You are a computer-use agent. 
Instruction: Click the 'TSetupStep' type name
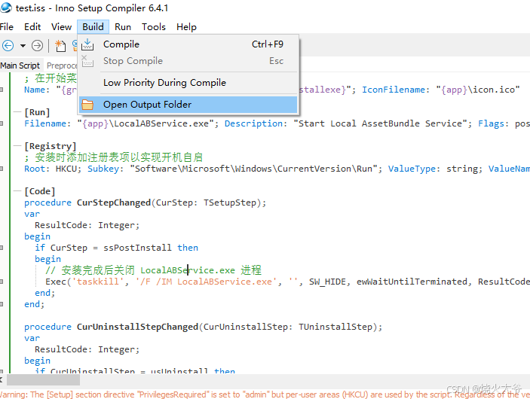pyautogui.click(x=229, y=203)
